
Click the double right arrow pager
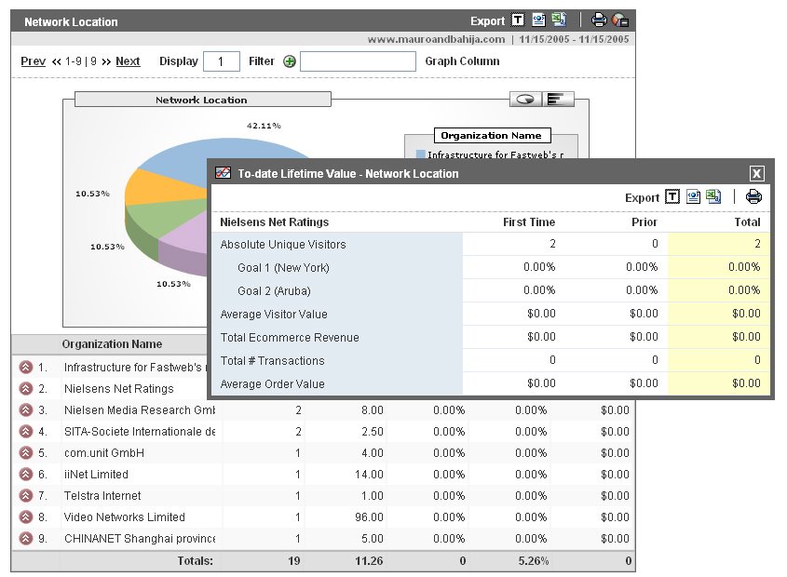(106, 61)
